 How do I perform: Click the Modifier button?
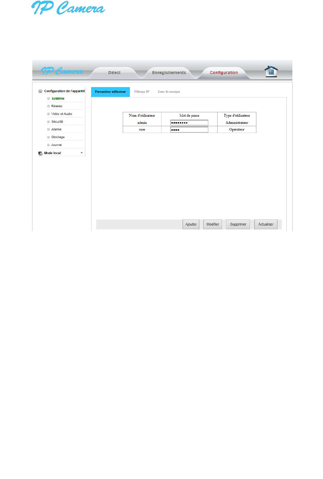[213, 224]
